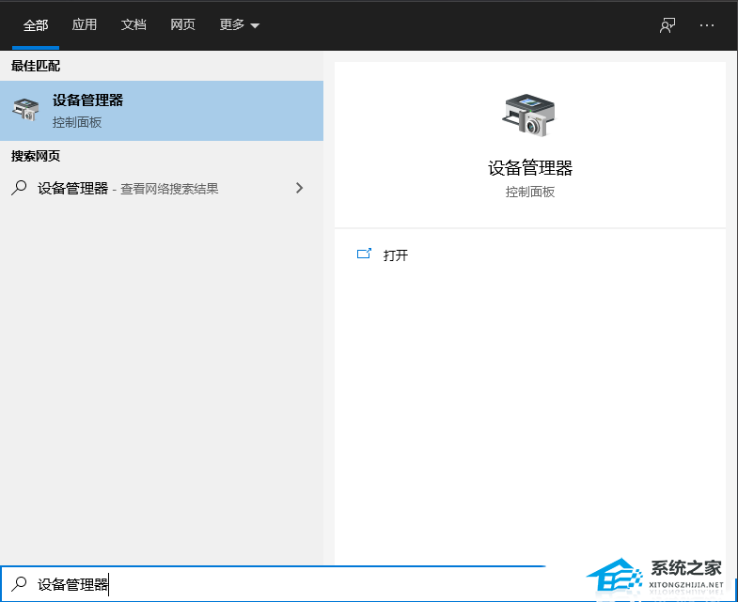The image size is (738, 602).
Task: Click the large Device Manager icon in preview
Action: [x=529, y=115]
